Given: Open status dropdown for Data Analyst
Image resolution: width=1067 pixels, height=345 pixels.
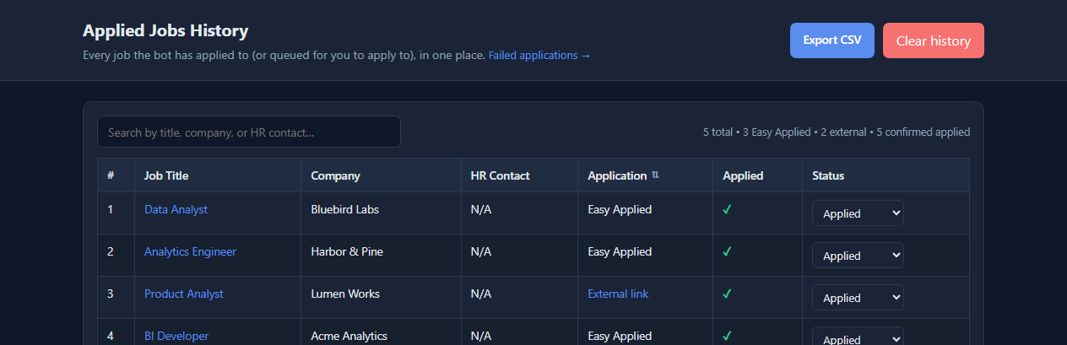Looking at the screenshot, I should click(x=858, y=213).
